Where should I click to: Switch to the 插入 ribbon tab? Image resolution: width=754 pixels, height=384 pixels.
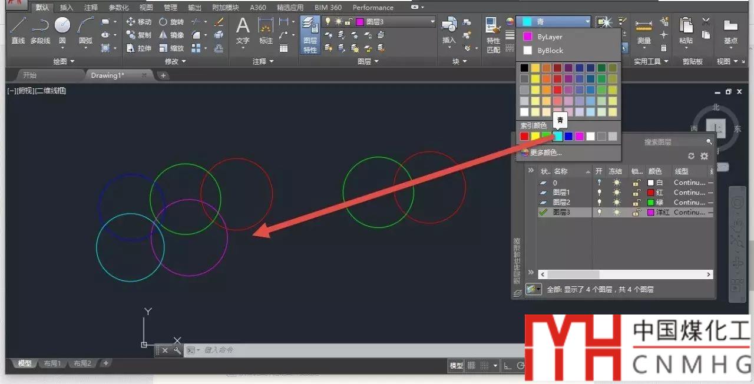67,8
